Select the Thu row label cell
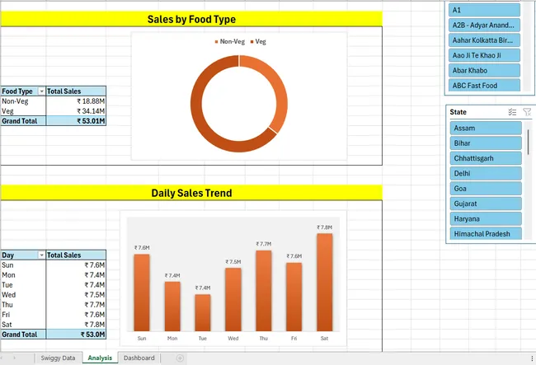The height and width of the screenshot is (365, 536). pos(23,305)
